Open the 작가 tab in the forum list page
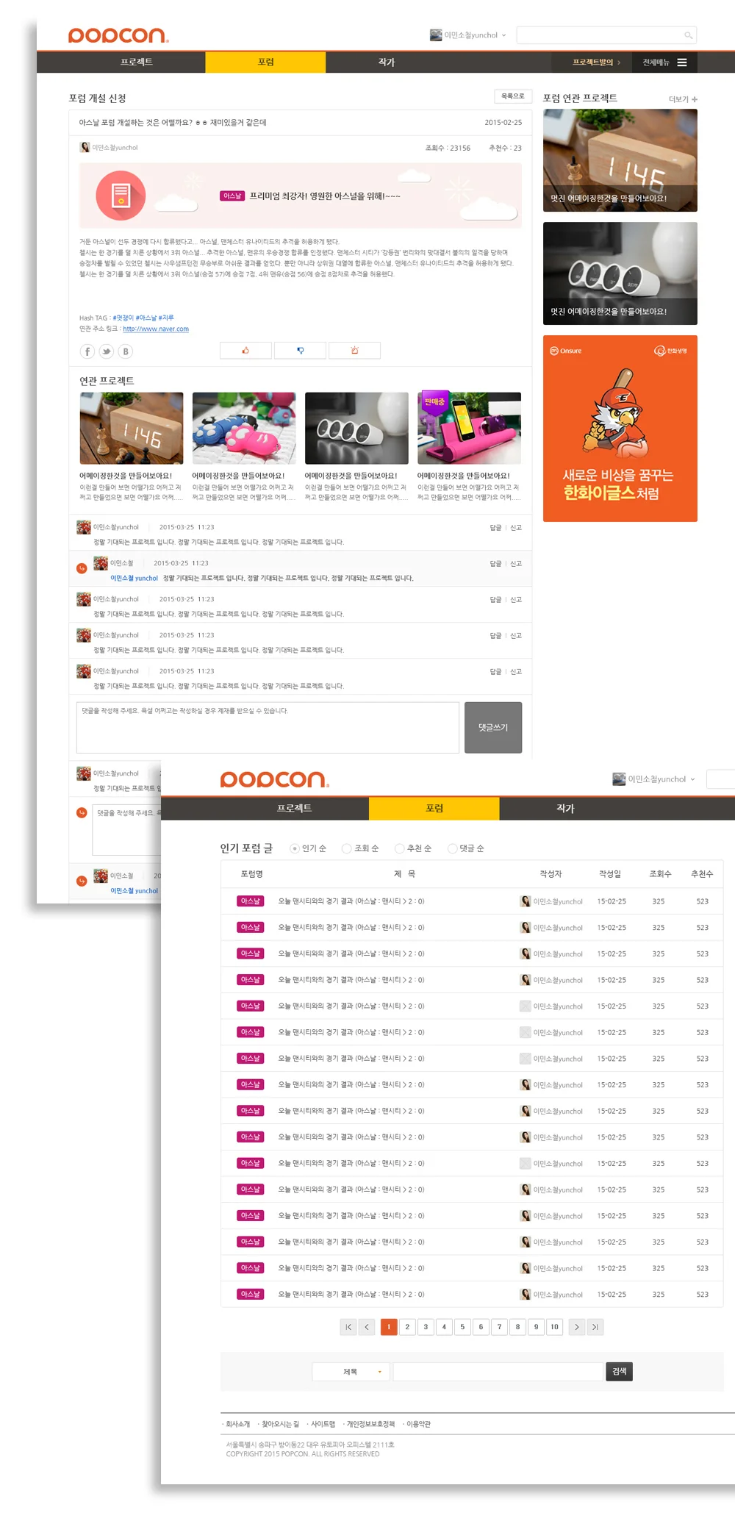The width and height of the screenshot is (735, 1535). point(565,808)
